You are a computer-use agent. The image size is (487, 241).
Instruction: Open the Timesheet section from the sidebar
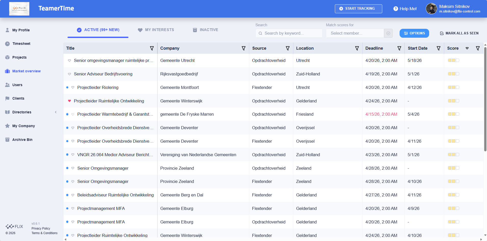22,44
